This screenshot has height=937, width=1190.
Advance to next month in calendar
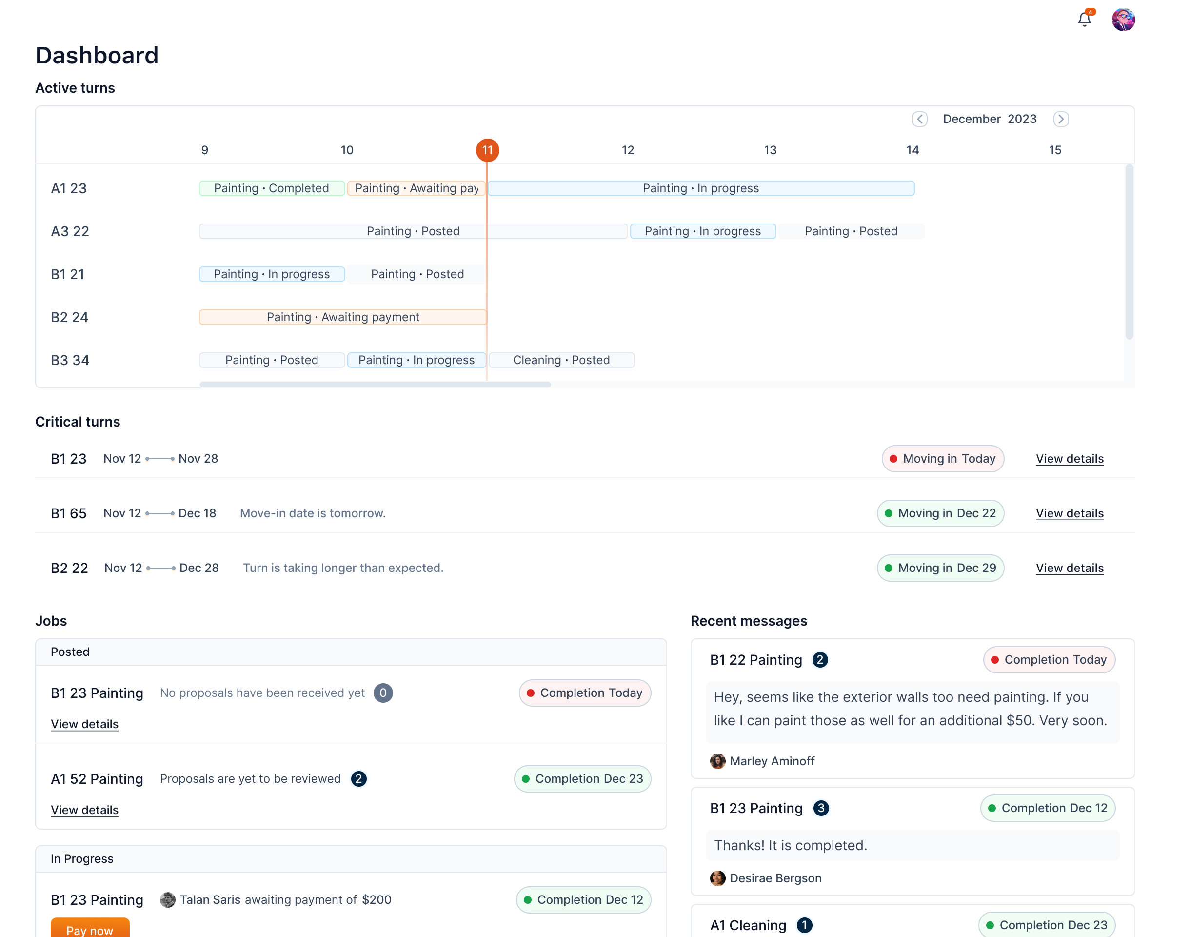[1060, 119]
